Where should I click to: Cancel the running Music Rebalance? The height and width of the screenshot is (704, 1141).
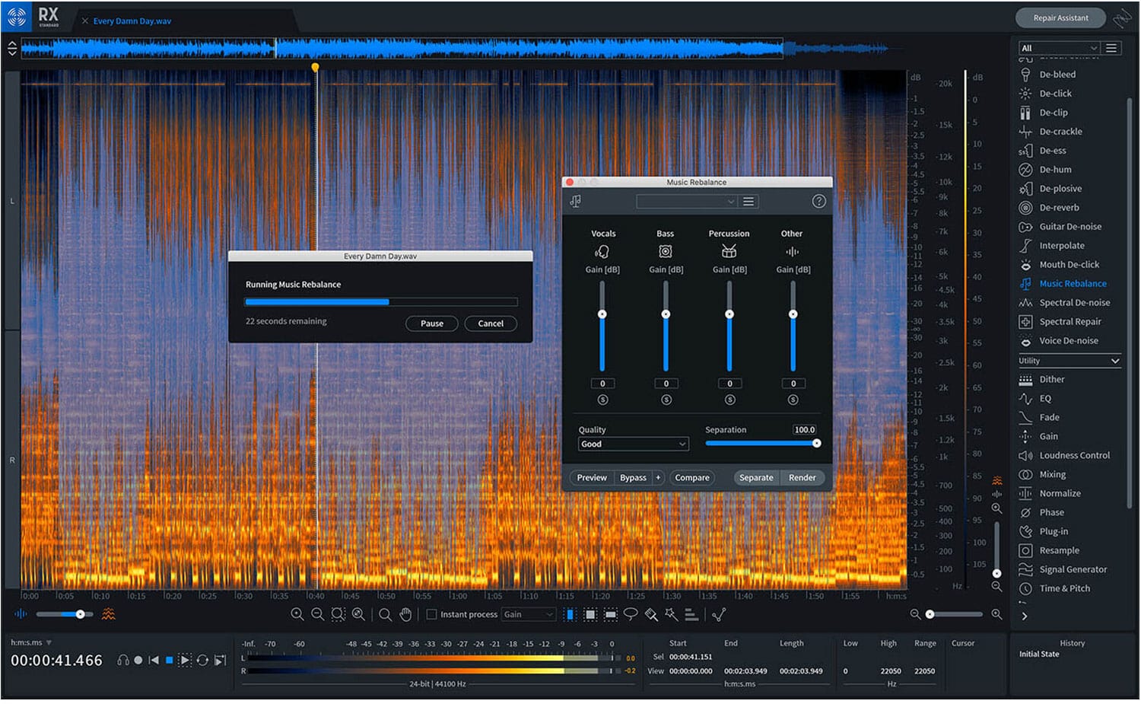click(x=491, y=323)
